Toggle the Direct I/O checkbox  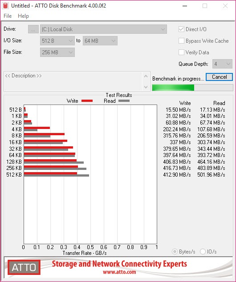tap(181, 29)
